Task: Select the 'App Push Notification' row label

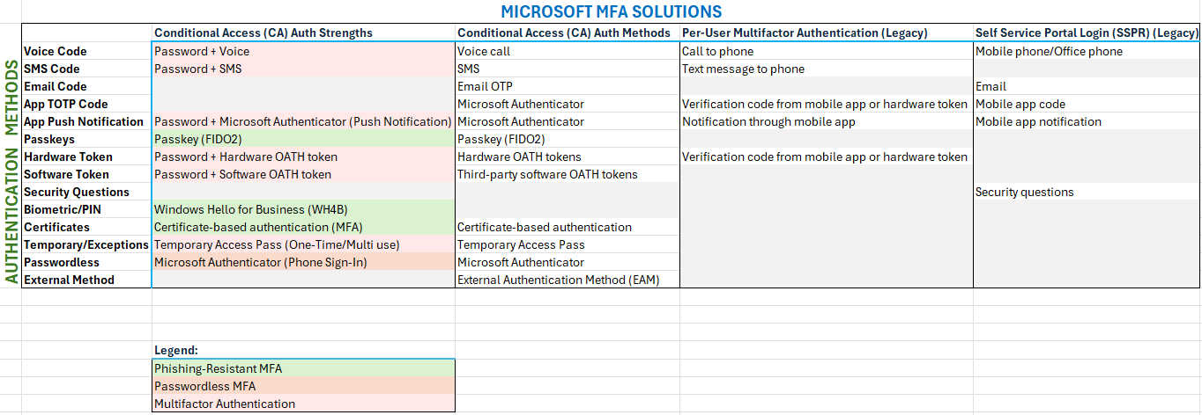Action: click(x=86, y=121)
